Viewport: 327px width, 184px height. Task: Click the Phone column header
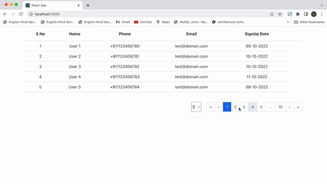(x=125, y=34)
